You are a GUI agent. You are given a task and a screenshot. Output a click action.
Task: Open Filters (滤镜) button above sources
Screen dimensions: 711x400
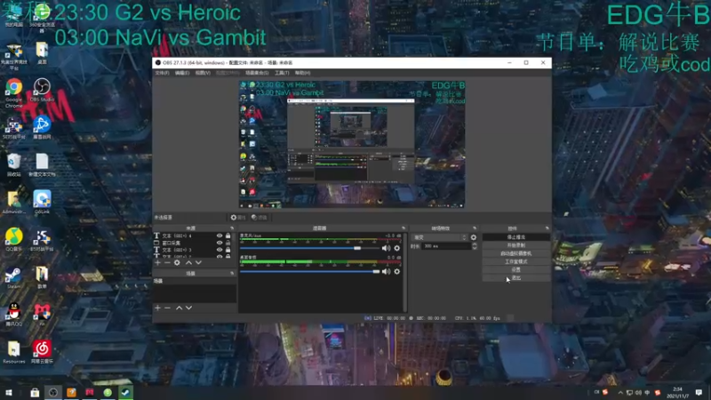[260, 218]
